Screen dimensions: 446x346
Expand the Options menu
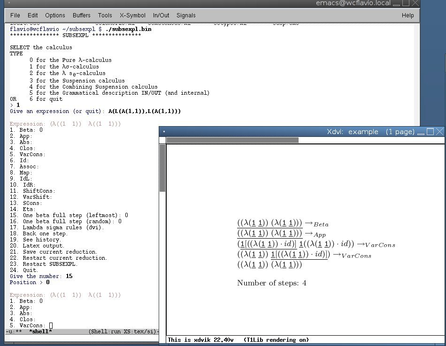[x=55, y=15]
